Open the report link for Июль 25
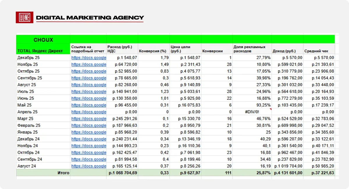The width and height of the screenshot is (349, 189). point(89,91)
